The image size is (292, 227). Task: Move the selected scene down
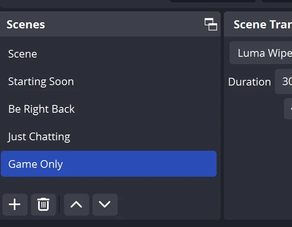point(105,204)
